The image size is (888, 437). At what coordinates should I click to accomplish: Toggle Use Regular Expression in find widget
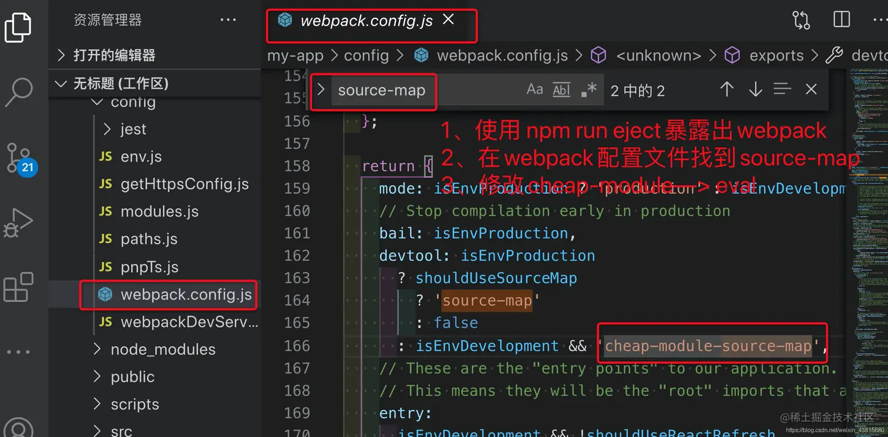coord(588,90)
